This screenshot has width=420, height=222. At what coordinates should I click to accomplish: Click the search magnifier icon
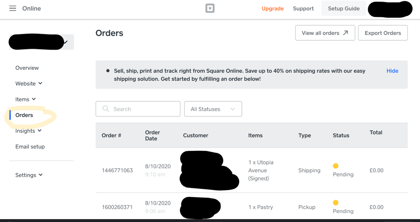[106, 109]
